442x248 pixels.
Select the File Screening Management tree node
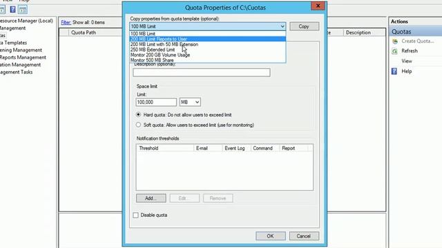(21, 50)
